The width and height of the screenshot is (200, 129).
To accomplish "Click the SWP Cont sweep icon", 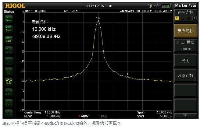I will coord(9,39).
